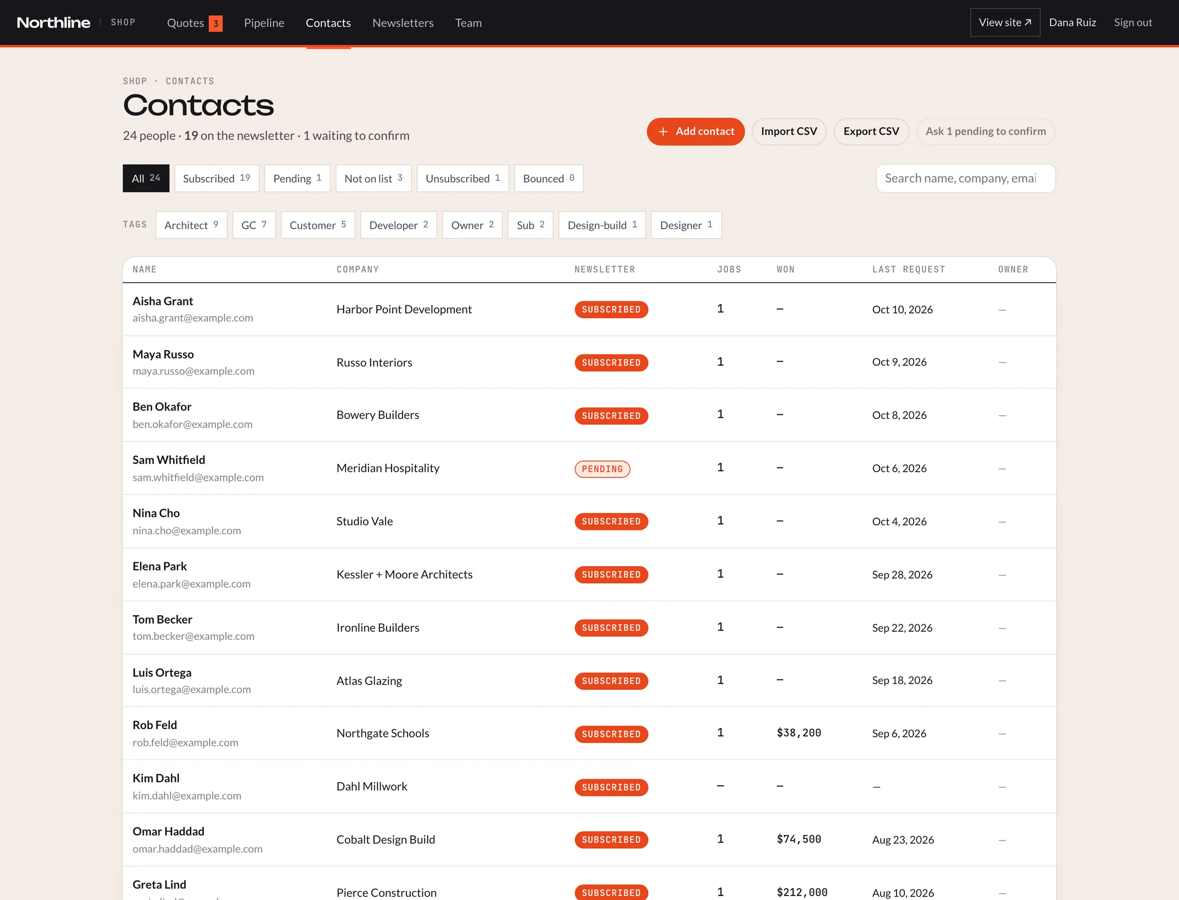This screenshot has width=1179, height=900.
Task: Open Aisha Grant contact row
Action: tap(589, 309)
